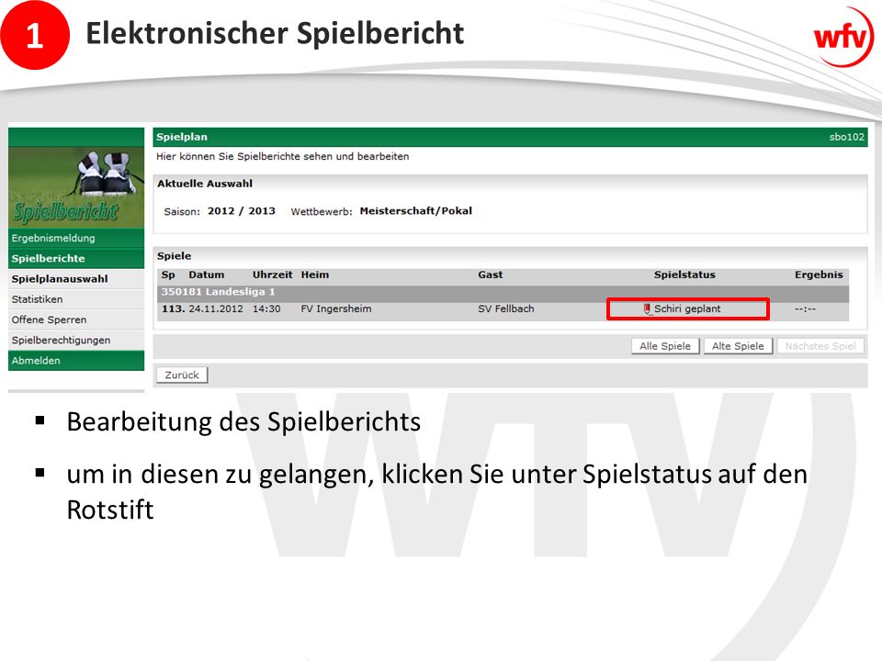Click the kickoff time 14:30
The height and width of the screenshot is (661, 882).
click(x=266, y=308)
